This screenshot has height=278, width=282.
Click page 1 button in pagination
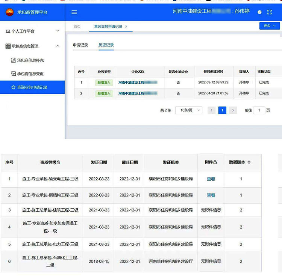click(222, 110)
